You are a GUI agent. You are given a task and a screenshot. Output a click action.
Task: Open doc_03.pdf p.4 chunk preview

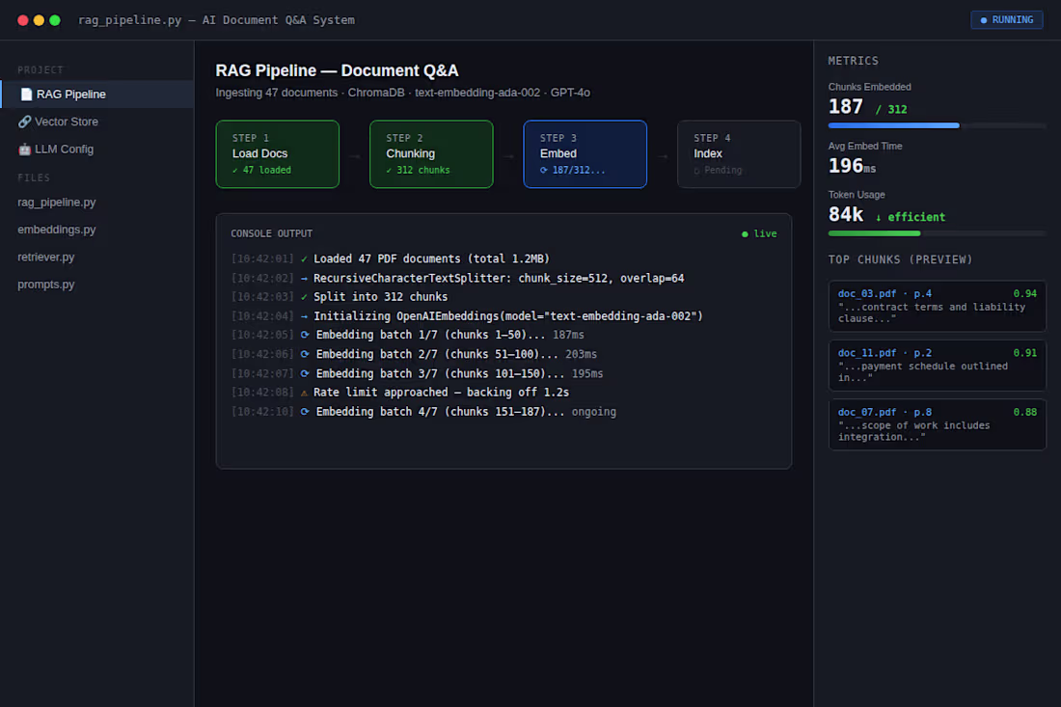(x=938, y=306)
